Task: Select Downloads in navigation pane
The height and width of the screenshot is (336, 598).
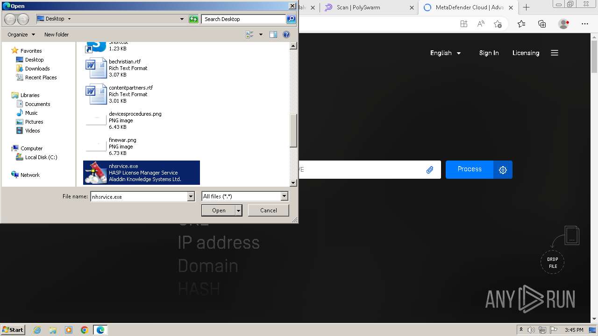Action: (x=37, y=69)
